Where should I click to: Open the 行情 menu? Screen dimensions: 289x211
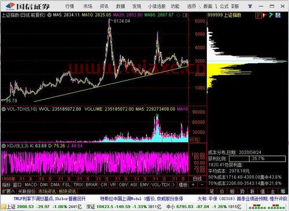point(69,6)
